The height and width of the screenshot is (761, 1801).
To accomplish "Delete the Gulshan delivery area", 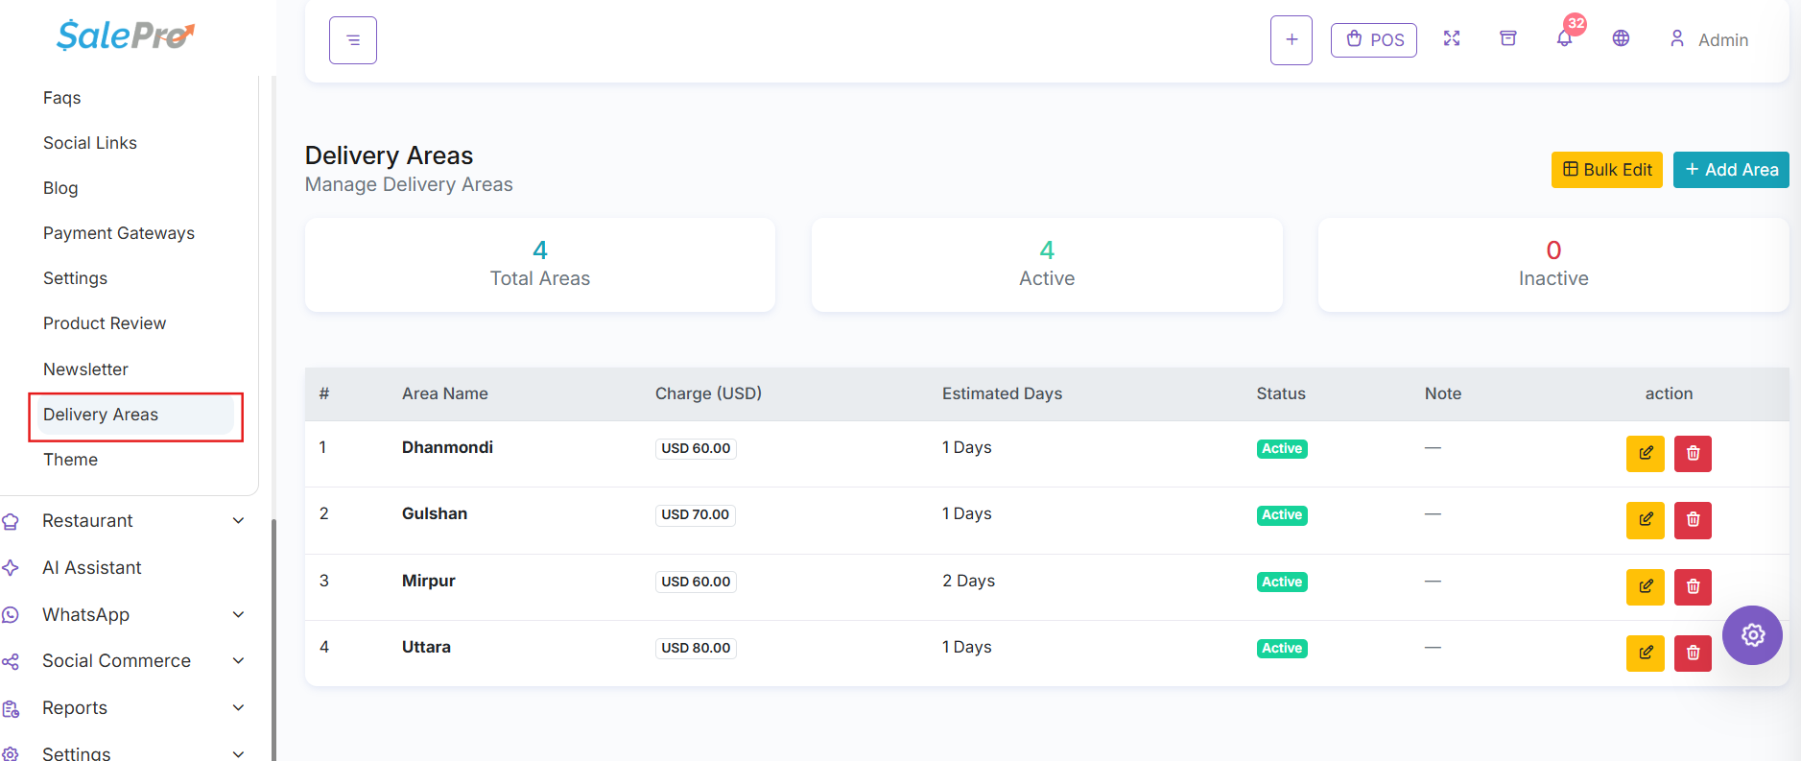I will (1694, 520).
